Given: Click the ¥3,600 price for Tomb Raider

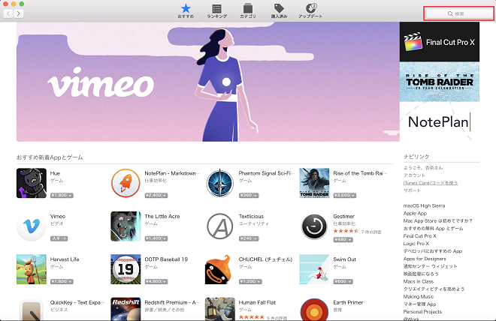Looking at the screenshot, I should coord(344,196).
